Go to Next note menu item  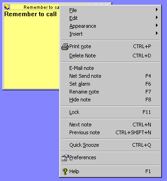(110, 125)
